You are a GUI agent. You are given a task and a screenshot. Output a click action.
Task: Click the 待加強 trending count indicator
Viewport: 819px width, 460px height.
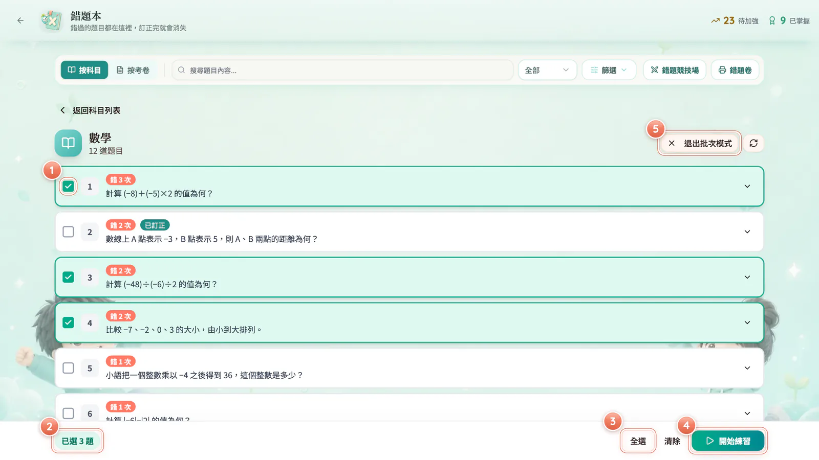click(x=735, y=20)
